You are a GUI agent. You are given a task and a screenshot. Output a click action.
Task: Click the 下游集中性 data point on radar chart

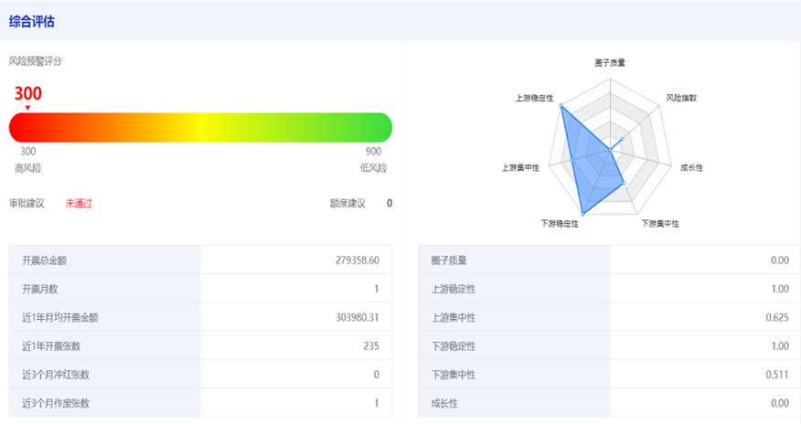tap(624, 184)
